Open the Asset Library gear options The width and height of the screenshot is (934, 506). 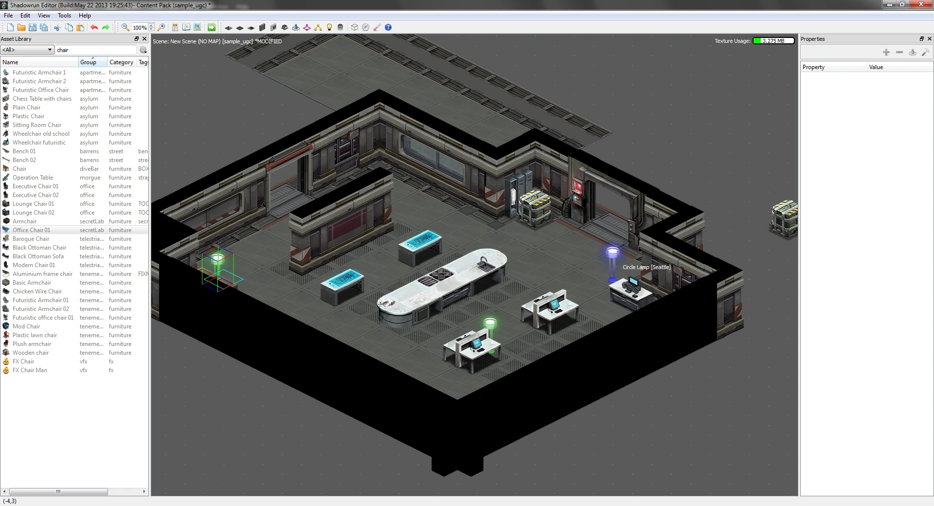click(143, 50)
